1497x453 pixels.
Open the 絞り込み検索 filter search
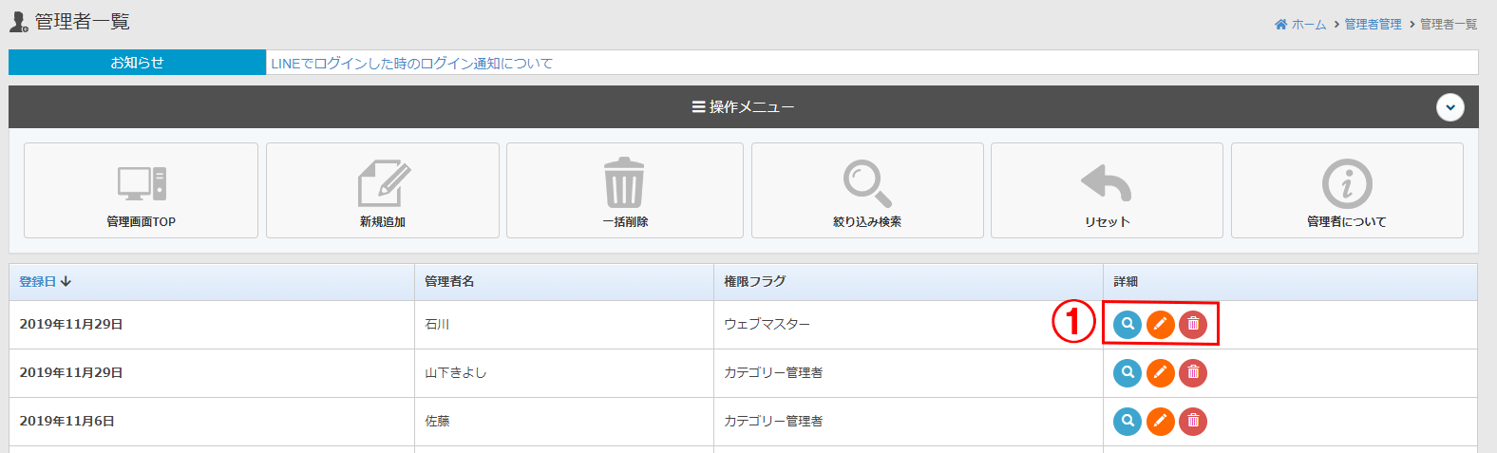[x=867, y=191]
